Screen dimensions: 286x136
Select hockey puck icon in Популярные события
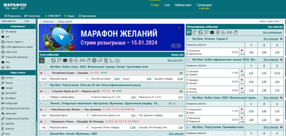(x=212, y=32)
